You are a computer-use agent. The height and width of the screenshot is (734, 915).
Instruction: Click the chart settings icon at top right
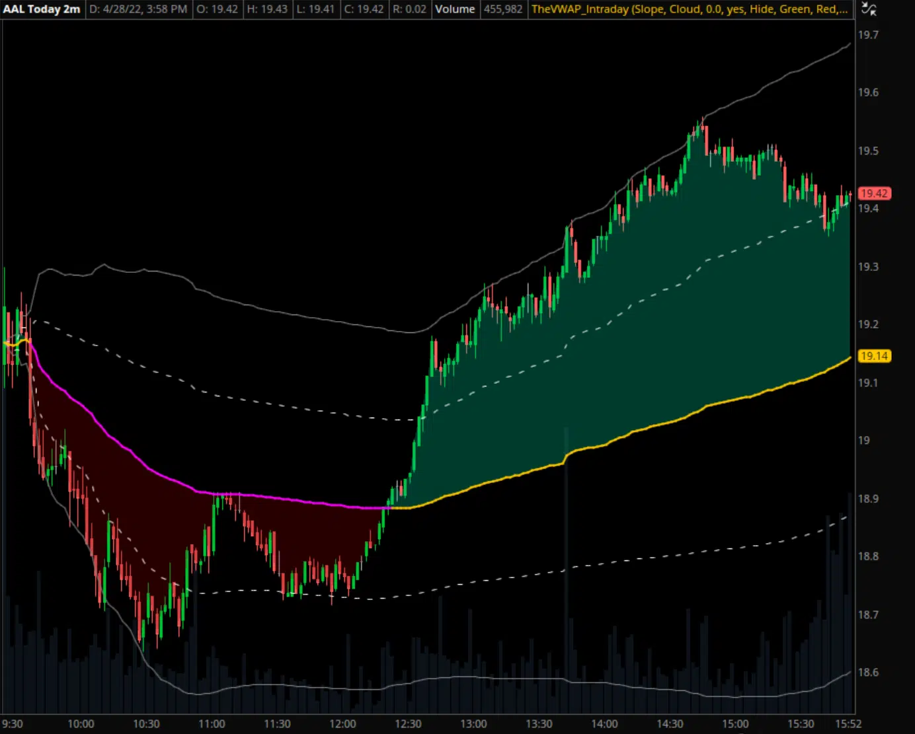point(869,9)
